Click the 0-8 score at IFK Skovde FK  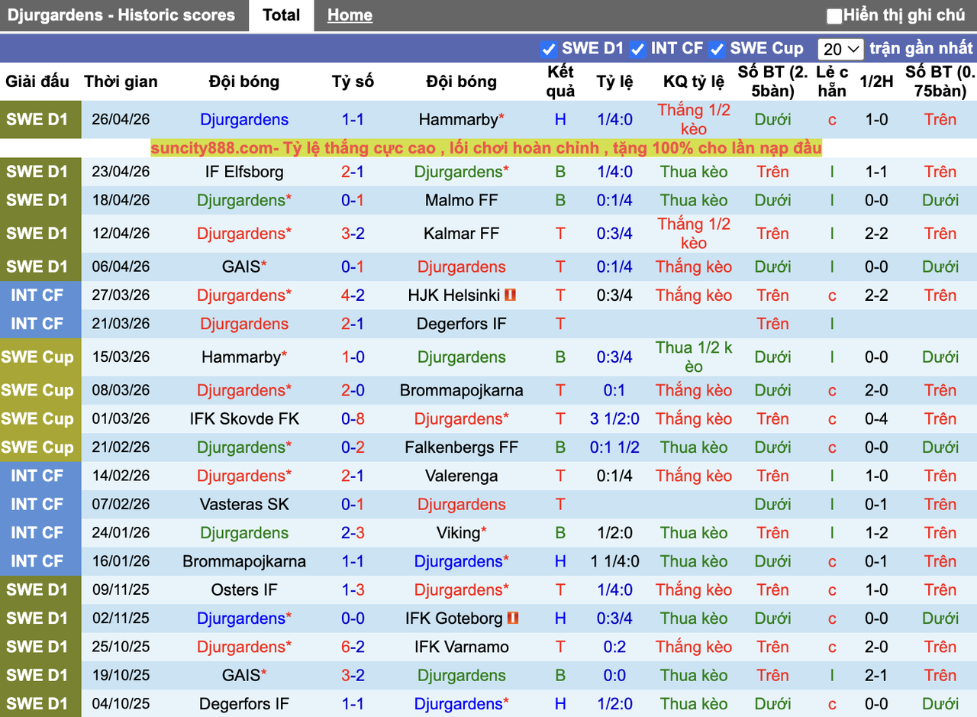tap(353, 419)
